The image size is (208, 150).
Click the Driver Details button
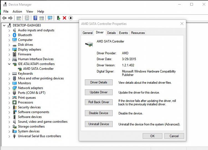pyautogui.click(x=99, y=82)
